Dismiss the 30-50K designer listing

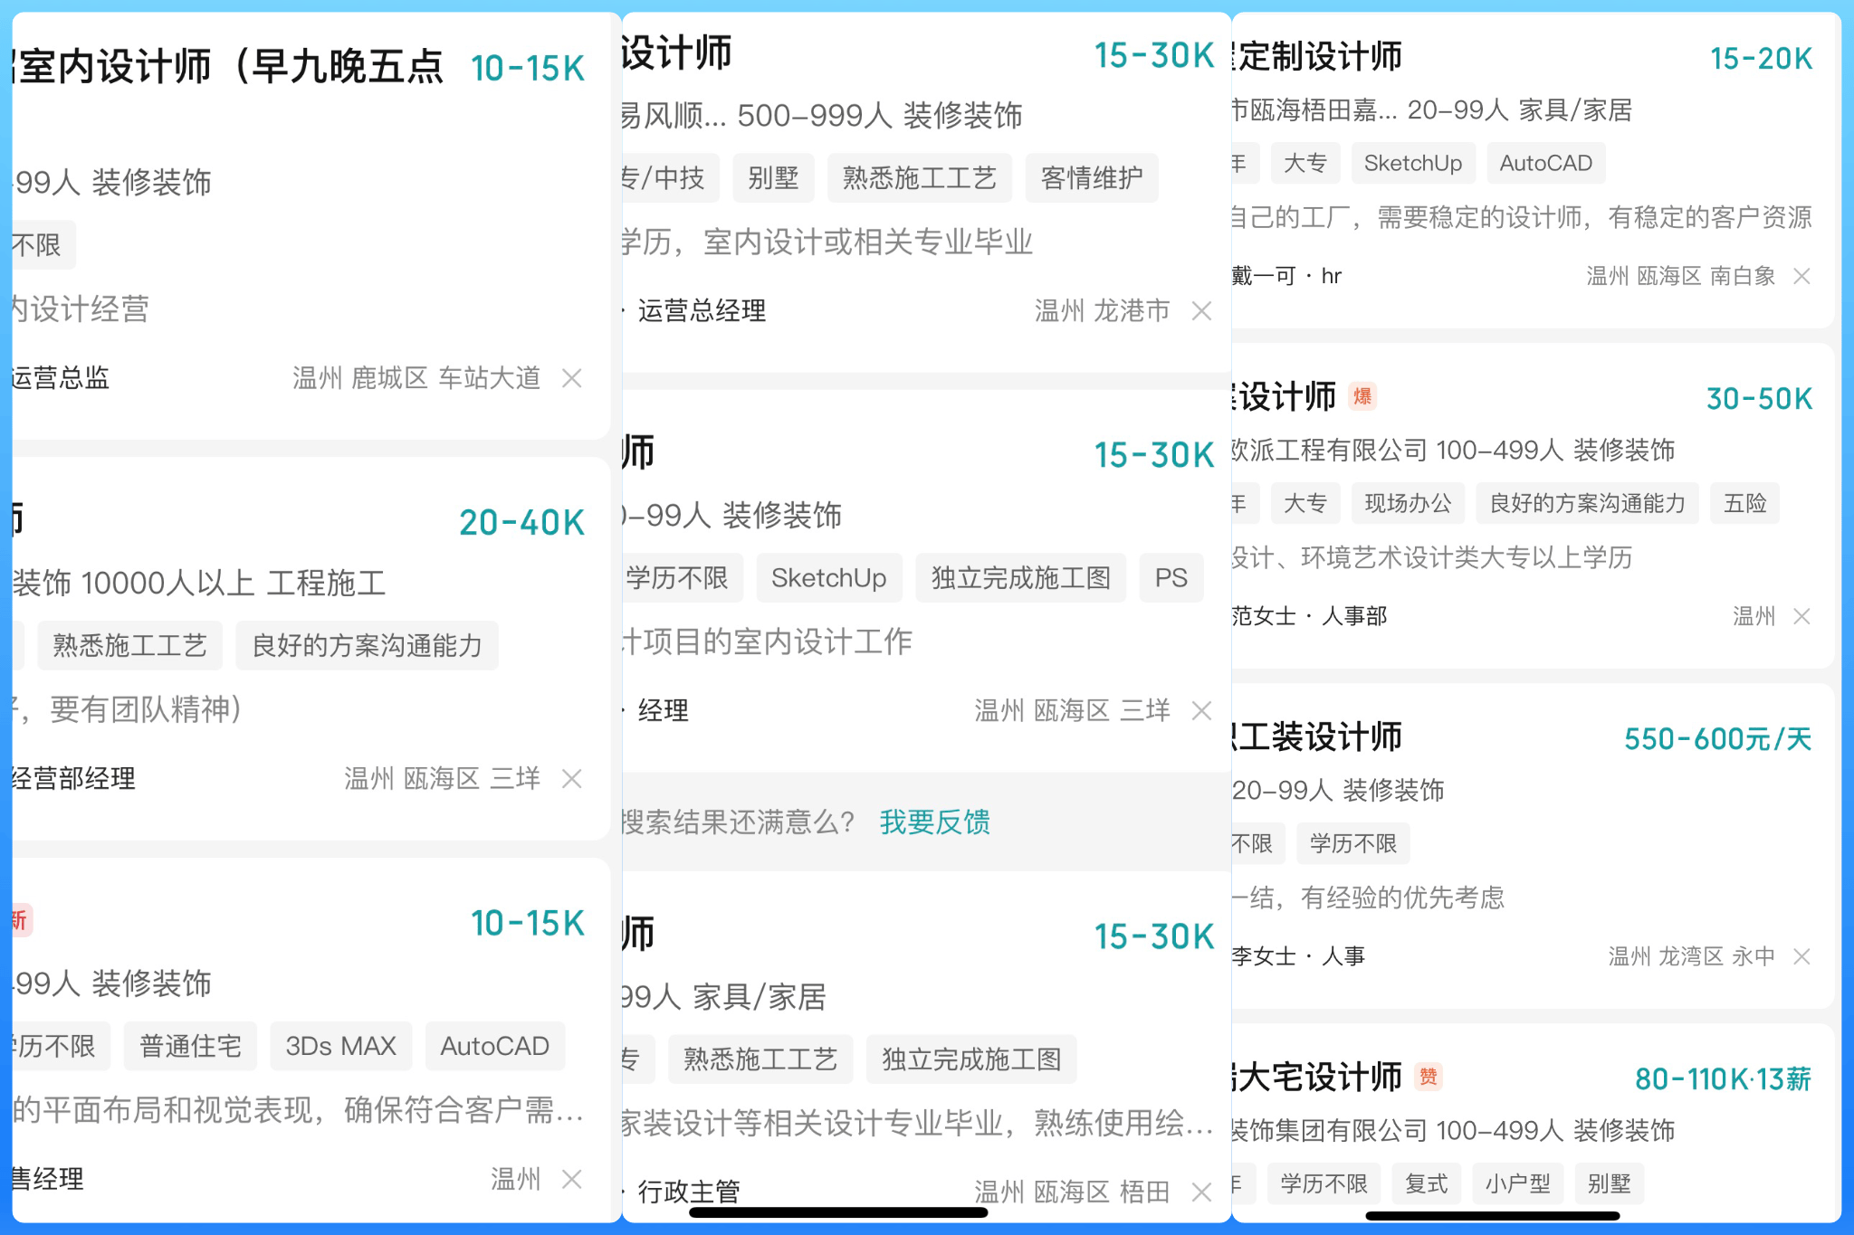tap(1801, 616)
